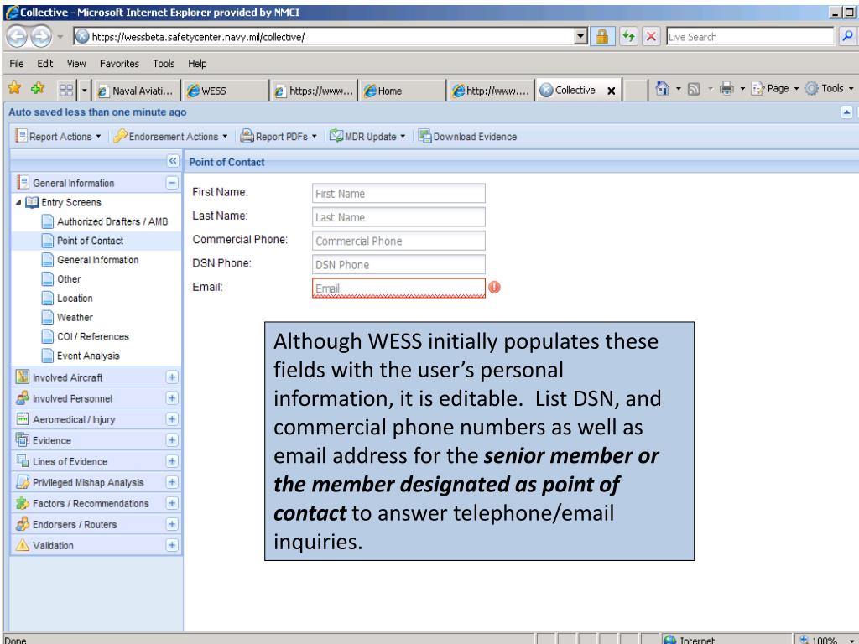Expand the Involved Aircraft section
The image size is (859, 644).
coord(172,377)
